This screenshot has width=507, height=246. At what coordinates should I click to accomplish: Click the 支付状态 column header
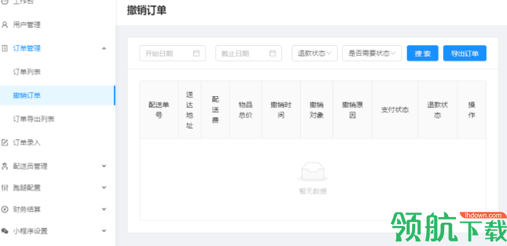(394, 110)
